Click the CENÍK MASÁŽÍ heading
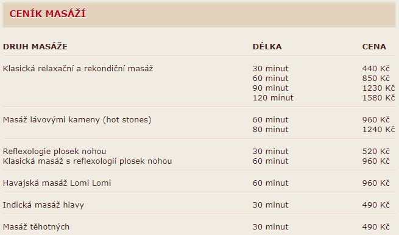This screenshot has height=235, width=399. click(48, 13)
